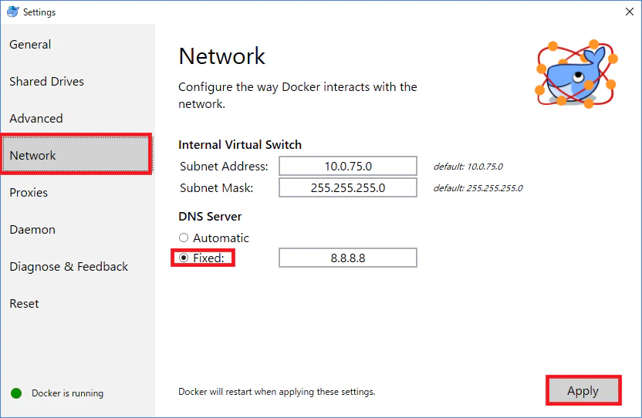The image size is (642, 418).
Task: Go to the Daemon settings
Action: [32, 230]
